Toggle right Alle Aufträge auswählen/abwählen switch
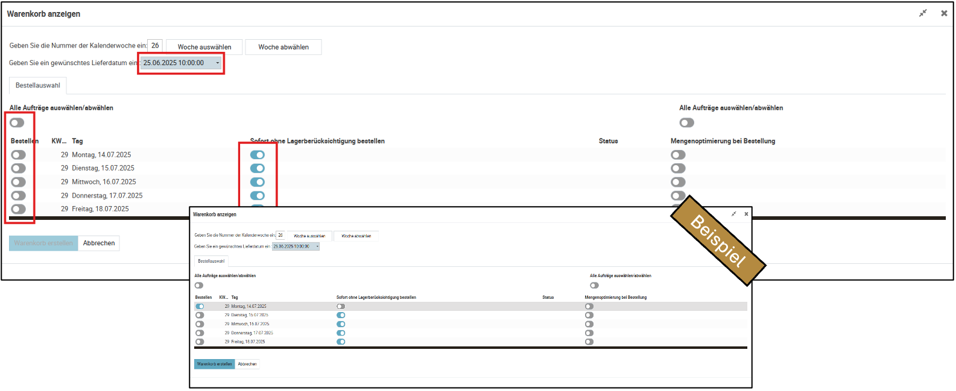956x391 pixels. click(x=686, y=123)
